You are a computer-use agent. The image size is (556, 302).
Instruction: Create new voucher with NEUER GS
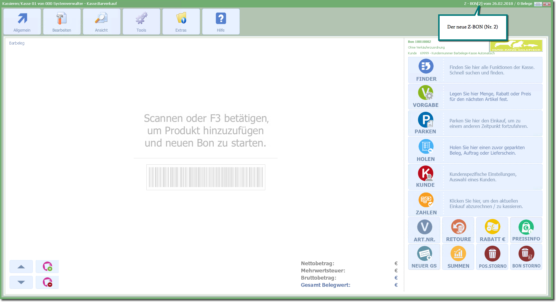point(424,257)
